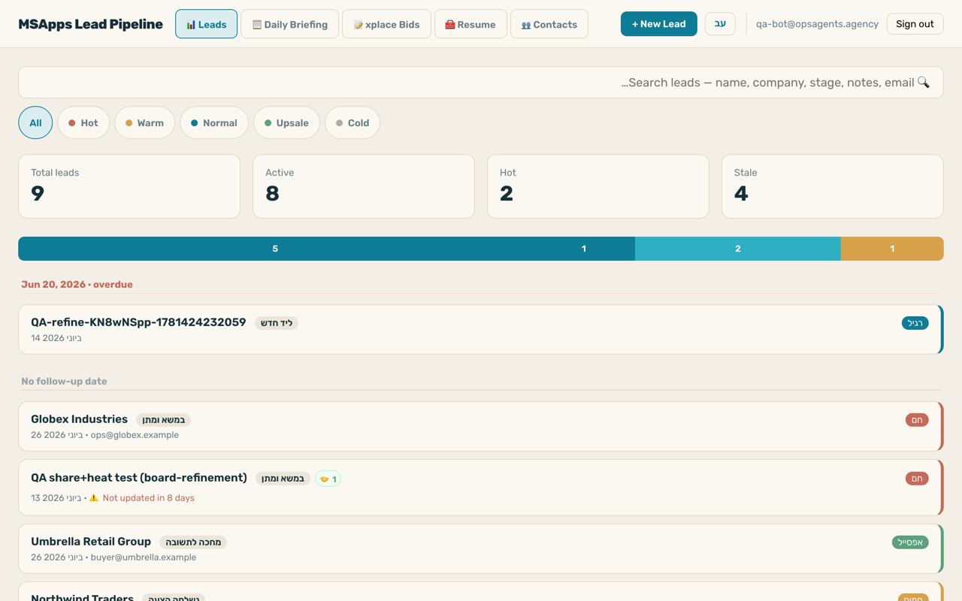Viewport: 962px width, 601px height.
Task: Click the Total leads stat card
Action: coord(129,186)
